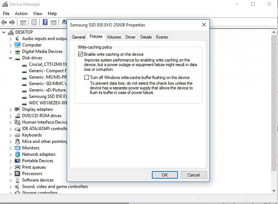Click the blue Help question mark icon

45,22
